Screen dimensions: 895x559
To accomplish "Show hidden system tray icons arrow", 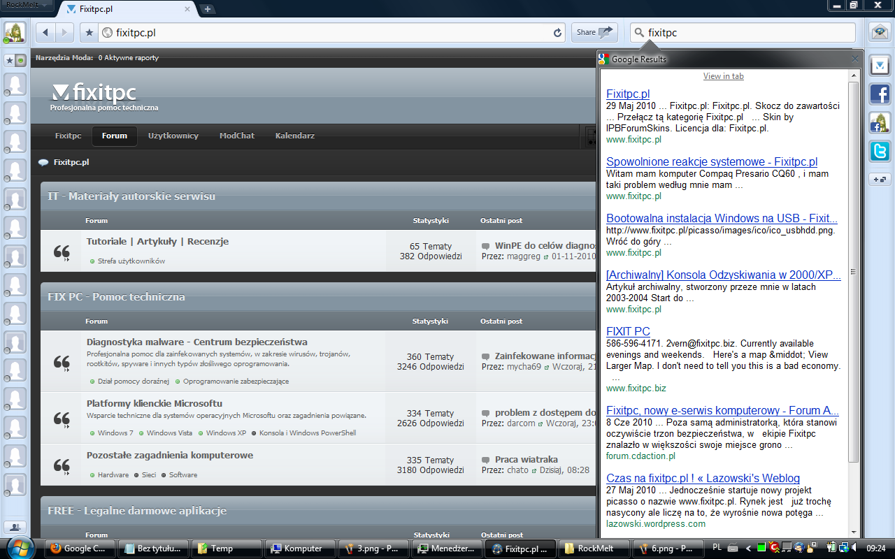I will coord(749,549).
